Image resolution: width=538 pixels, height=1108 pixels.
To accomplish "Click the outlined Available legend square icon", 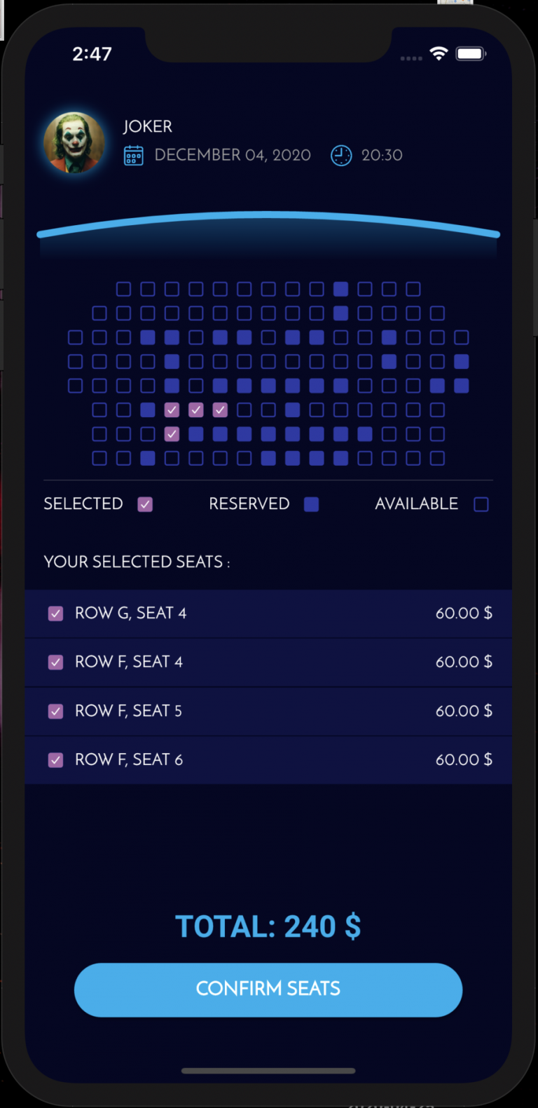I will point(481,504).
